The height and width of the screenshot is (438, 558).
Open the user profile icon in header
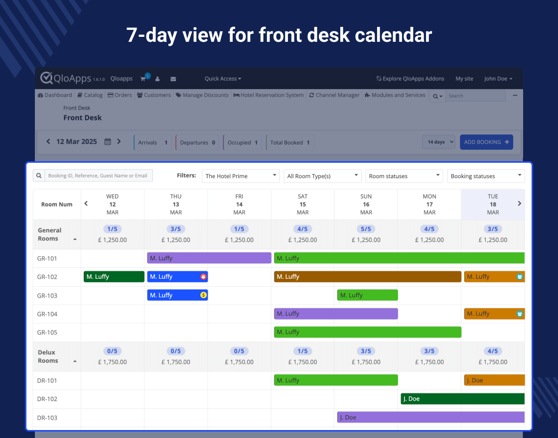coord(157,79)
